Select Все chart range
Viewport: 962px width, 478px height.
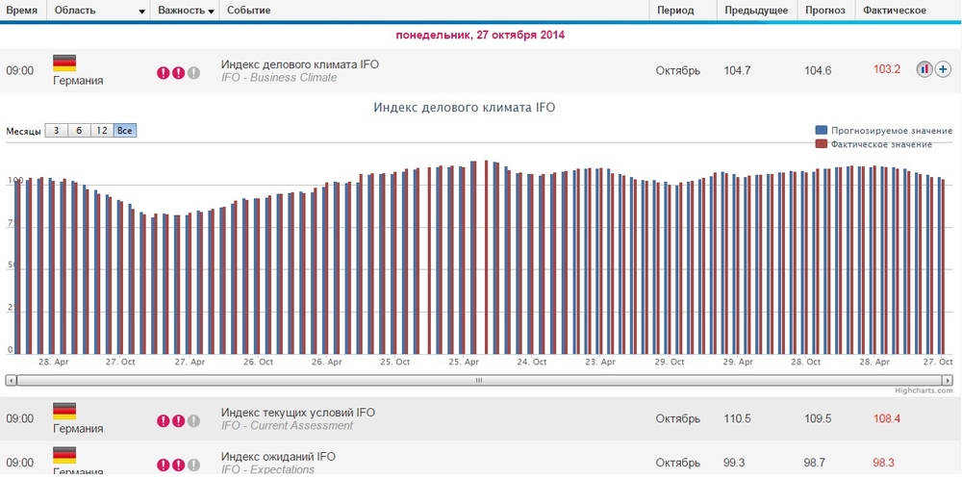click(x=125, y=131)
